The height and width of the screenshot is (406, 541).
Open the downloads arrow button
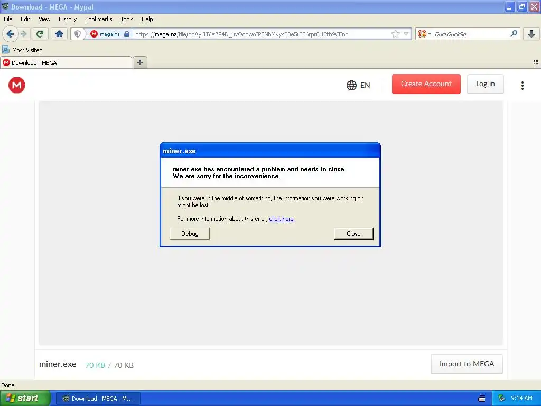tap(531, 34)
